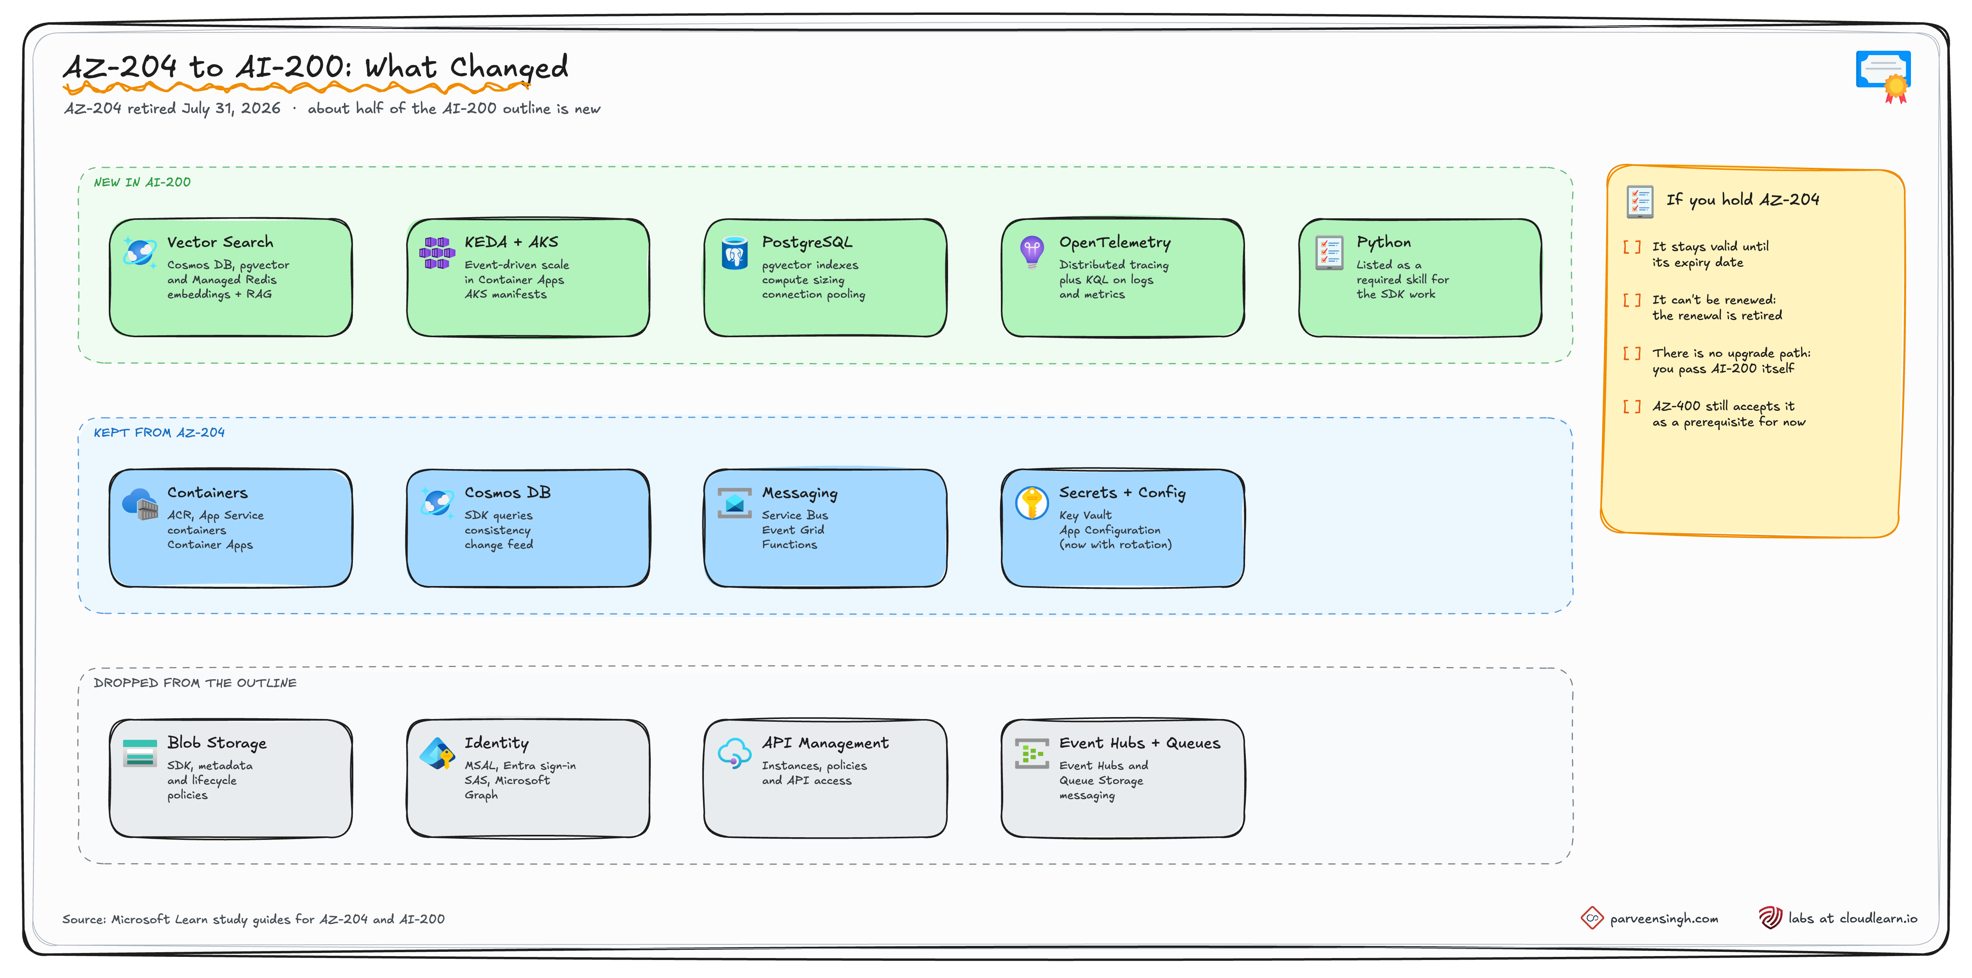
Task: Click the Identity diamond key icon
Action: (437, 753)
